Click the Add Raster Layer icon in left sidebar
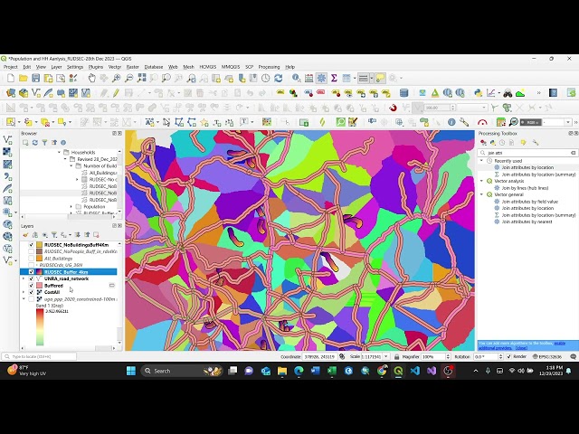This screenshot has width=579, height=434. [7, 152]
